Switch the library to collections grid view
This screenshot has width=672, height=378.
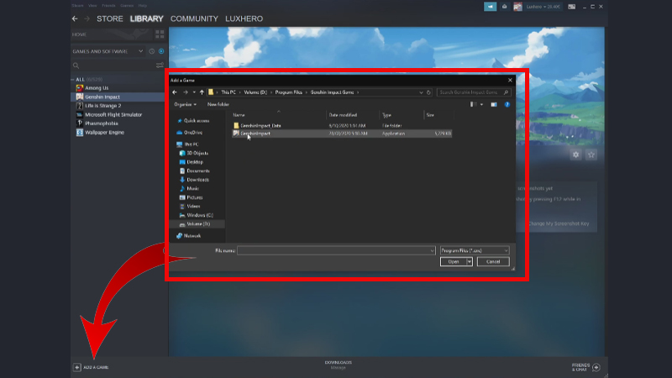(x=160, y=34)
